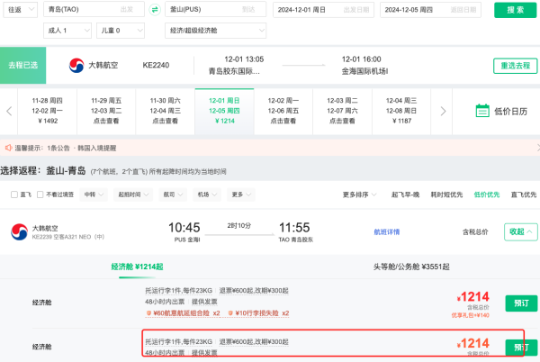Click the KE2240 flight number
Screen dimensions: 540x362
pyautogui.click(x=156, y=65)
